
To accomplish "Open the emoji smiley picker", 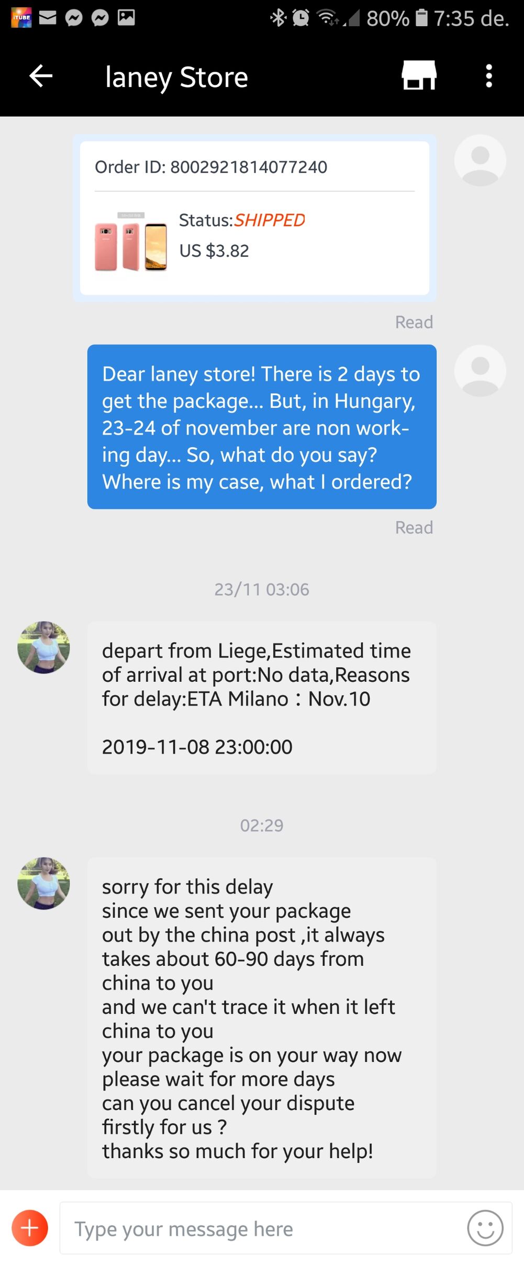I will point(485,1228).
